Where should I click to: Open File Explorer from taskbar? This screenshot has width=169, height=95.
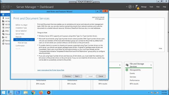pyautogui.click(x=26, y=93)
